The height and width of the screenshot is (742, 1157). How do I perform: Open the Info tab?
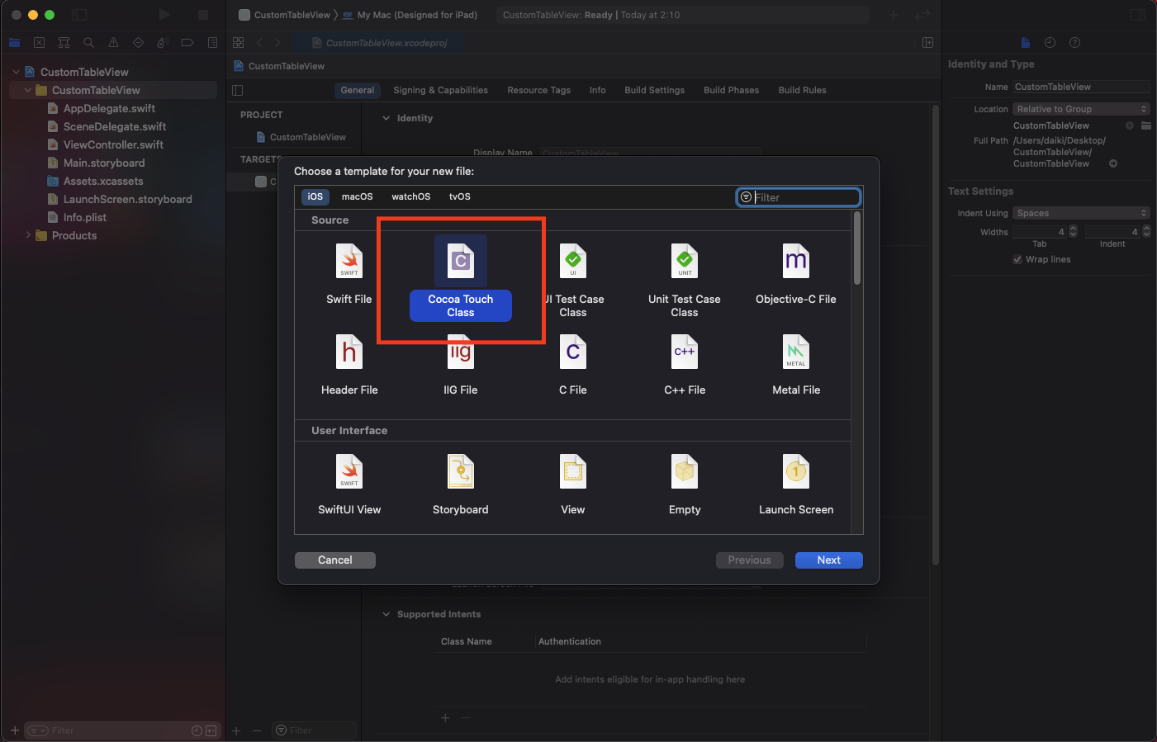598,90
